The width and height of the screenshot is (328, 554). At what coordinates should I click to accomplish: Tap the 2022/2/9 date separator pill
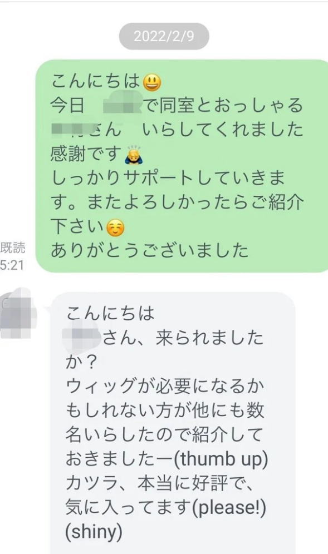pos(164,36)
